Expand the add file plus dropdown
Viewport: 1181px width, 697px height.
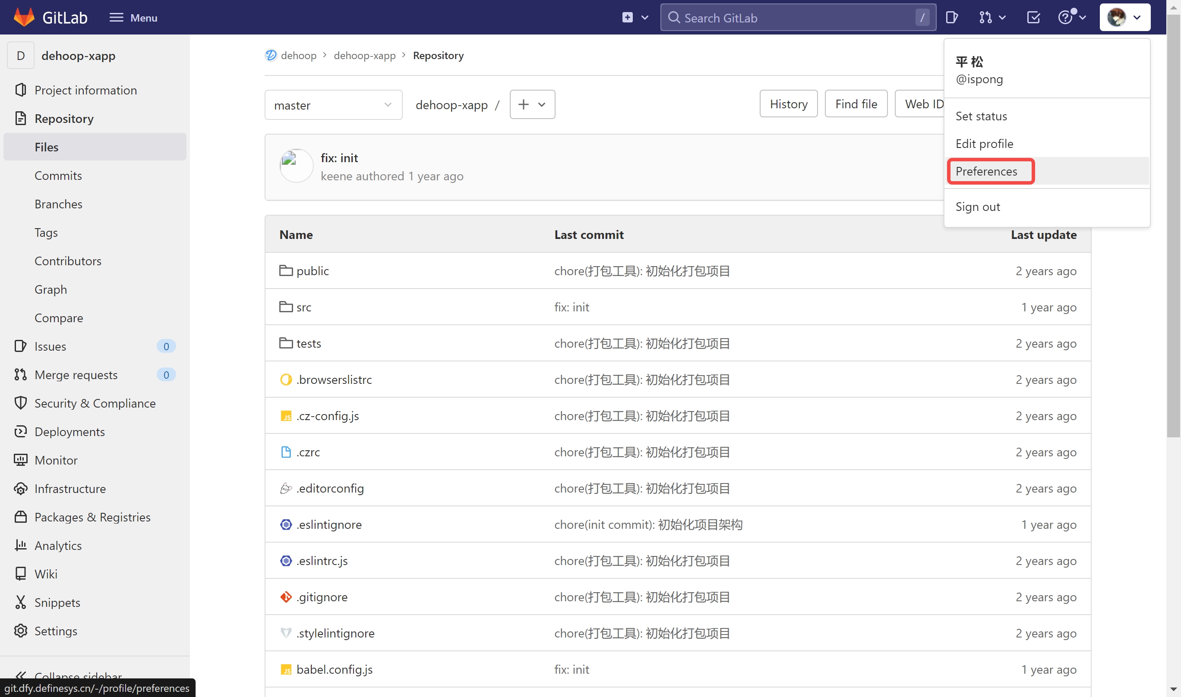click(532, 104)
